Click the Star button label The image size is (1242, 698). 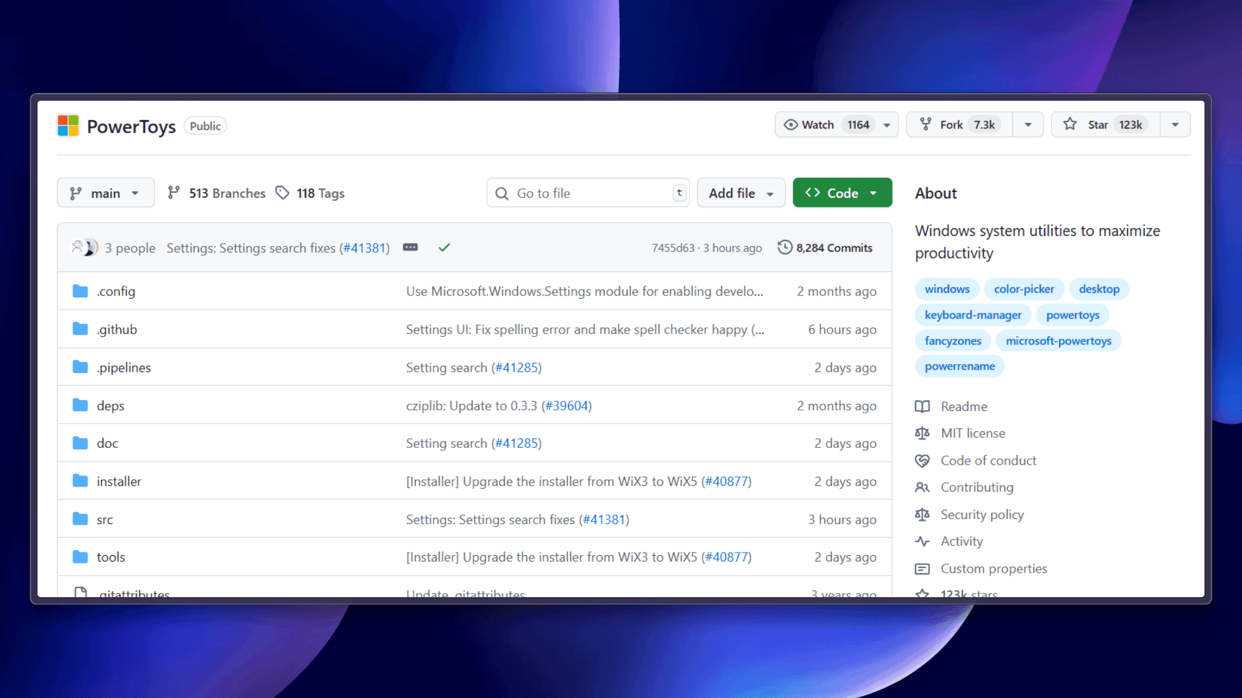coord(1098,125)
